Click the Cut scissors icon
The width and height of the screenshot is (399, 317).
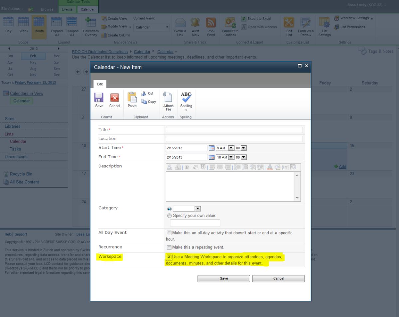point(144,93)
